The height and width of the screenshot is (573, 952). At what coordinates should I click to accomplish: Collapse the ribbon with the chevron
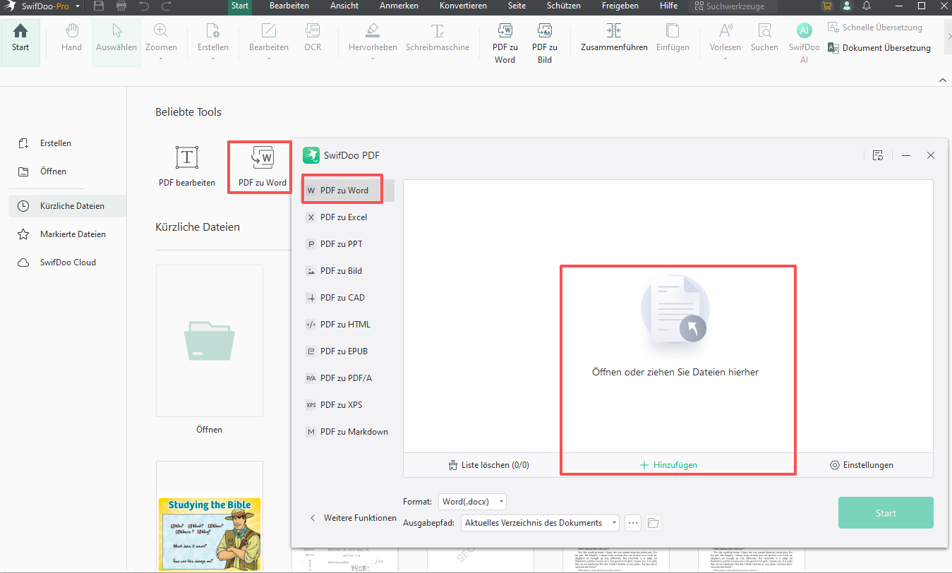click(942, 80)
